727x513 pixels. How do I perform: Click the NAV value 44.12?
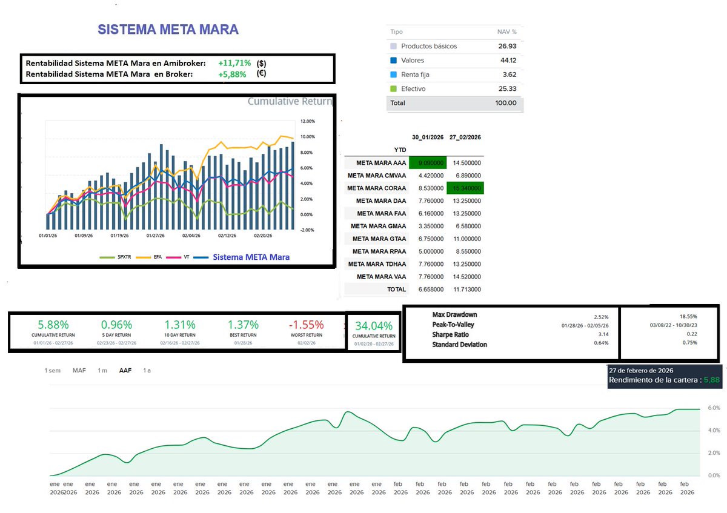(x=507, y=61)
